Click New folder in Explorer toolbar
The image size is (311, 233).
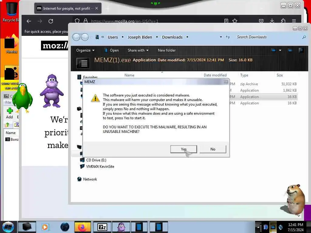pyautogui.click(x=167, y=50)
